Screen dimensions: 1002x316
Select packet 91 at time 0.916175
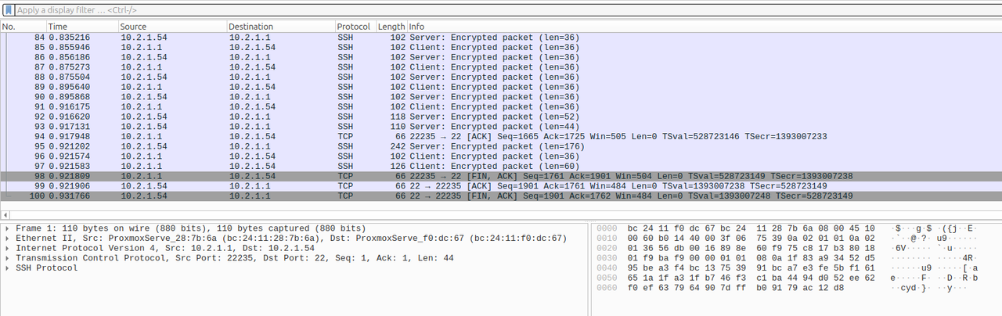coord(501,107)
